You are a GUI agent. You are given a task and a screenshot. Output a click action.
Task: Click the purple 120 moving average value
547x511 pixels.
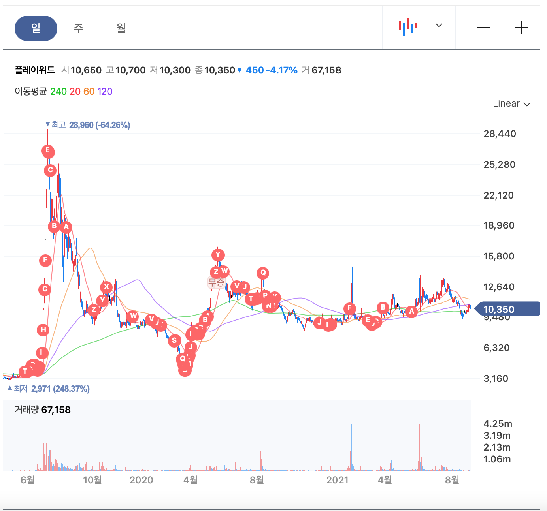click(x=105, y=92)
